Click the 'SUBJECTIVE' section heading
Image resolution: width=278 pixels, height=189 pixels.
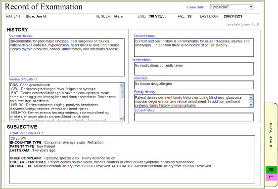(22, 127)
